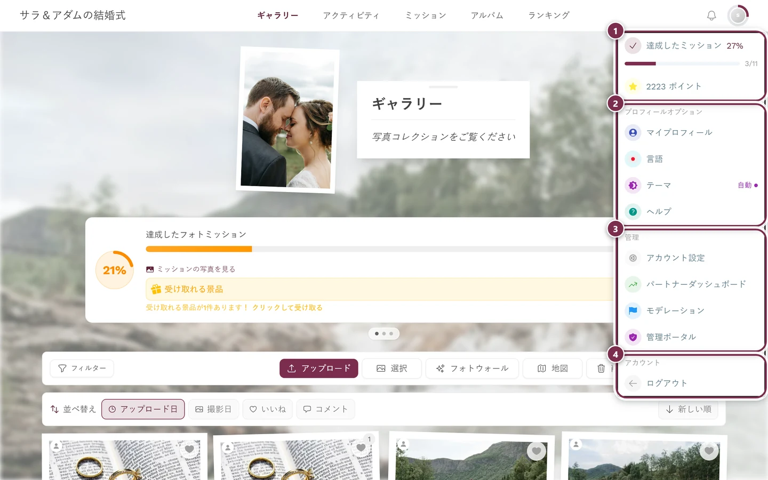Click the 選択 button

tap(392, 369)
